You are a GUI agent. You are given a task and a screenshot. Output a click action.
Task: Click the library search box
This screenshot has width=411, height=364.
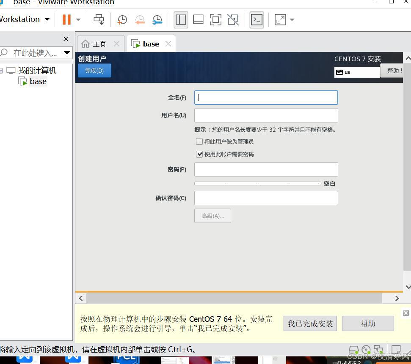[x=32, y=53]
